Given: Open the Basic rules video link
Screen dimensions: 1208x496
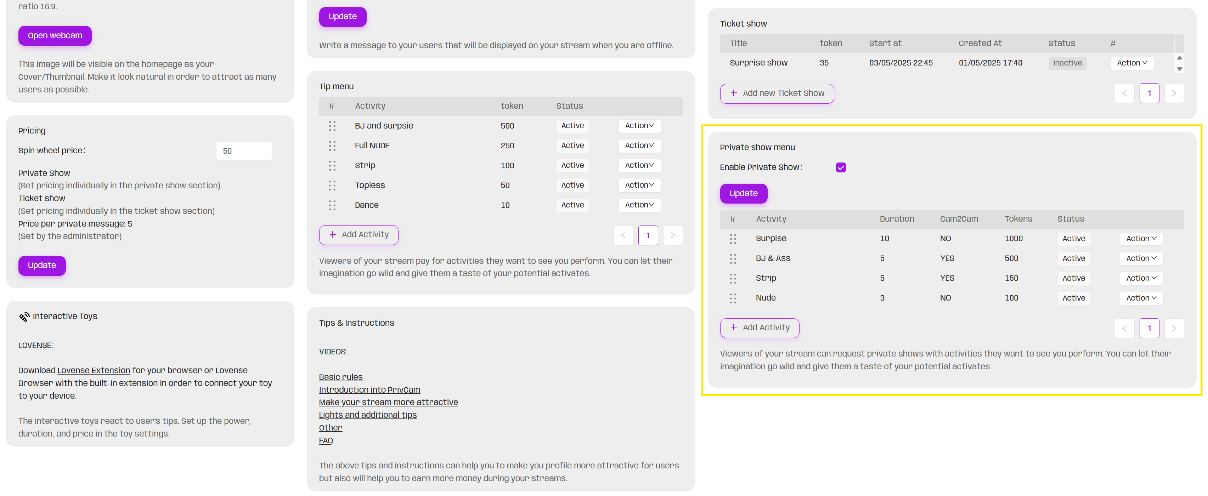Looking at the screenshot, I should tap(340, 377).
